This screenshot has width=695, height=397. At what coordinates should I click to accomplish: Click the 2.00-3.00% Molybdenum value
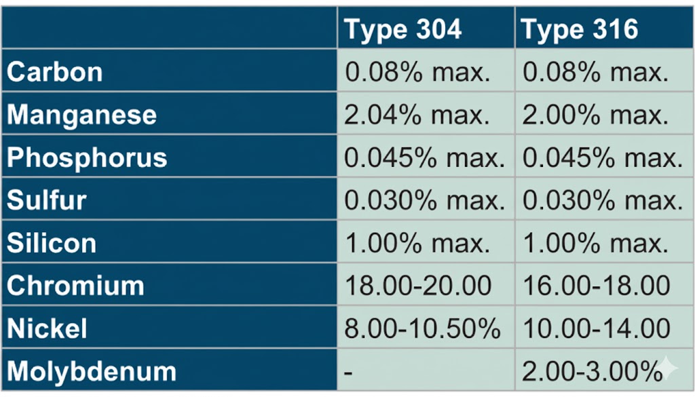[x=589, y=371]
